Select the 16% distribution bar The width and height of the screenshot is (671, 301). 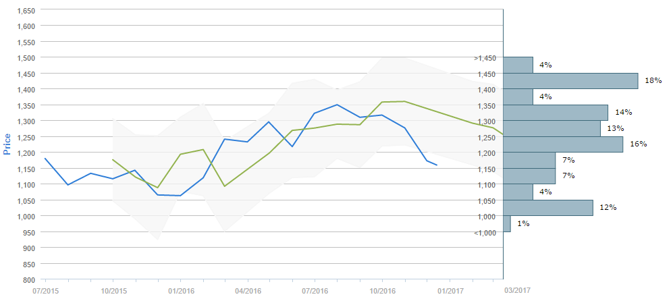pos(563,144)
